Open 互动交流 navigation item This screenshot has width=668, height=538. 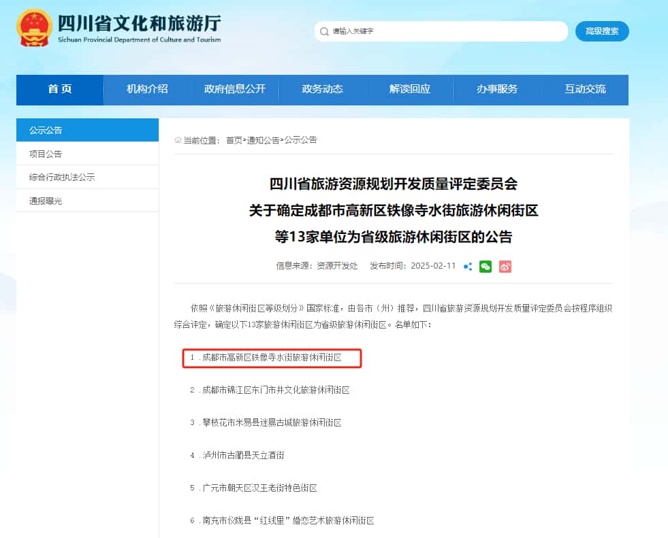(585, 89)
